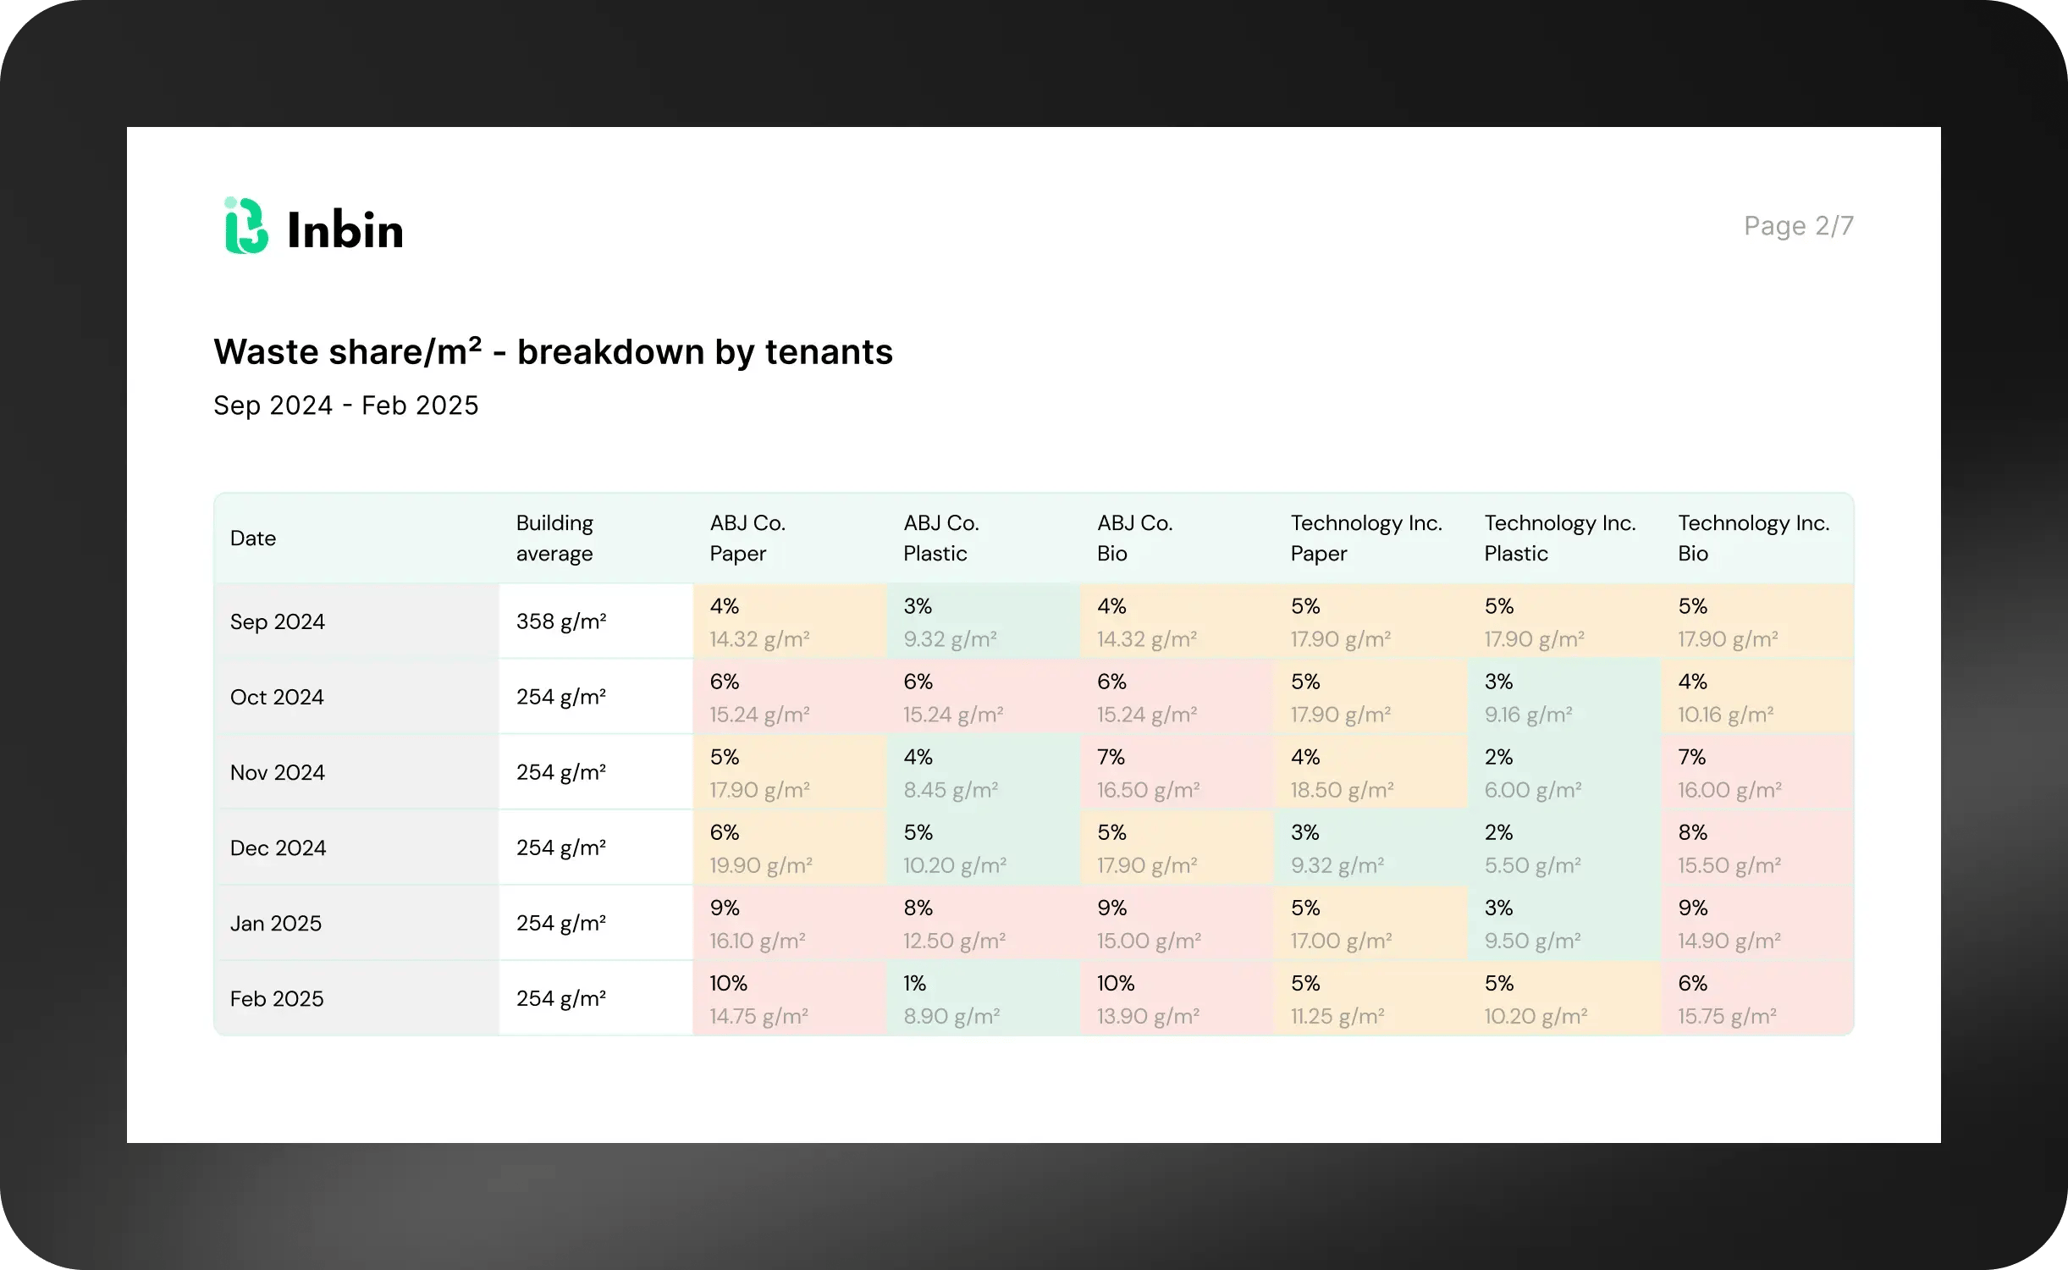Select the Technology Inc. Bio column header

pos(1753,538)
